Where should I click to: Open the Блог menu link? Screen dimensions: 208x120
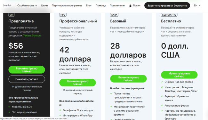point(89,5)
